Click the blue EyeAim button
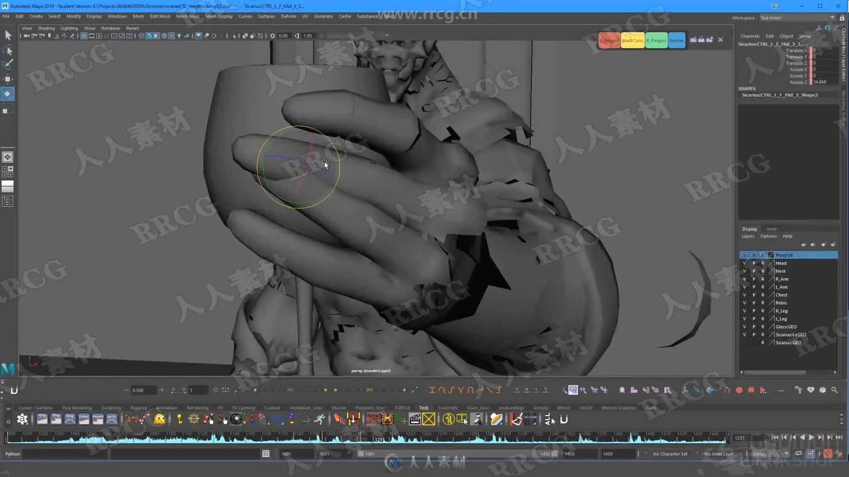849x477 pixels. click(677, 40)
